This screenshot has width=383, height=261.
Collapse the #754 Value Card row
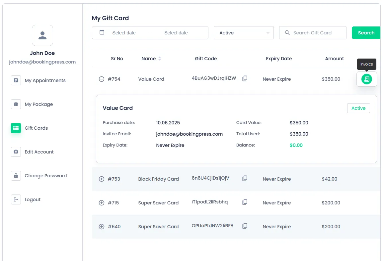tap(101, 79)
